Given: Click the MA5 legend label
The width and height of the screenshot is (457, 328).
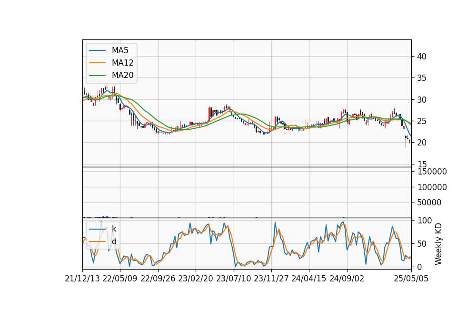Looking at the screenshot, I should pos(120,50).
